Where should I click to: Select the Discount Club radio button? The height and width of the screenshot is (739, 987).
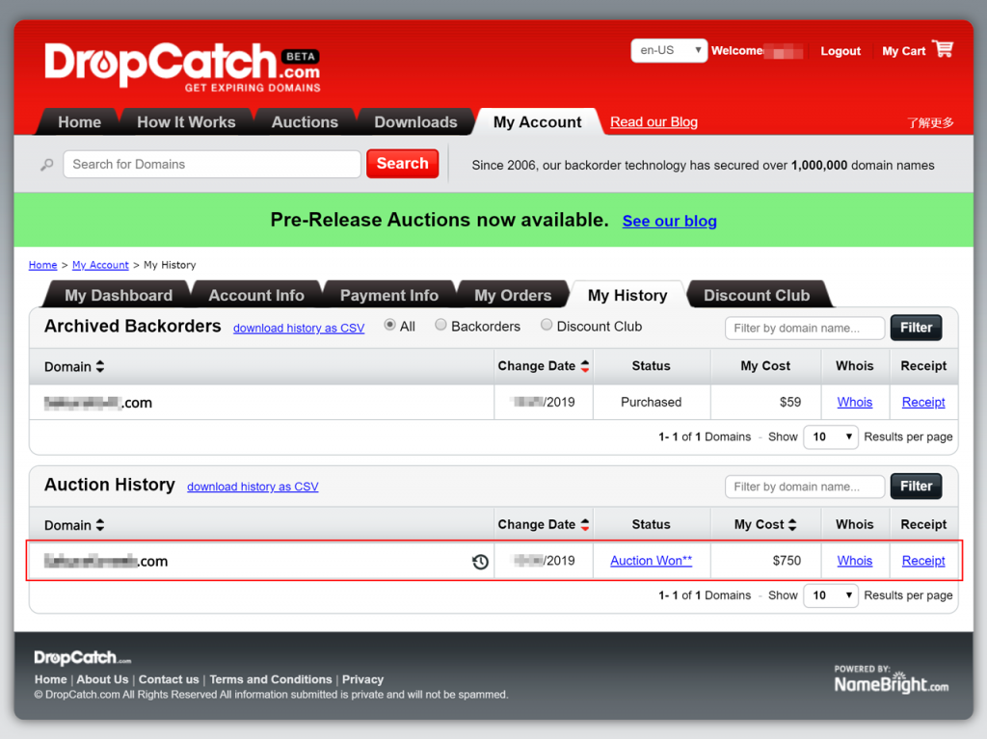tap(547, 325)
